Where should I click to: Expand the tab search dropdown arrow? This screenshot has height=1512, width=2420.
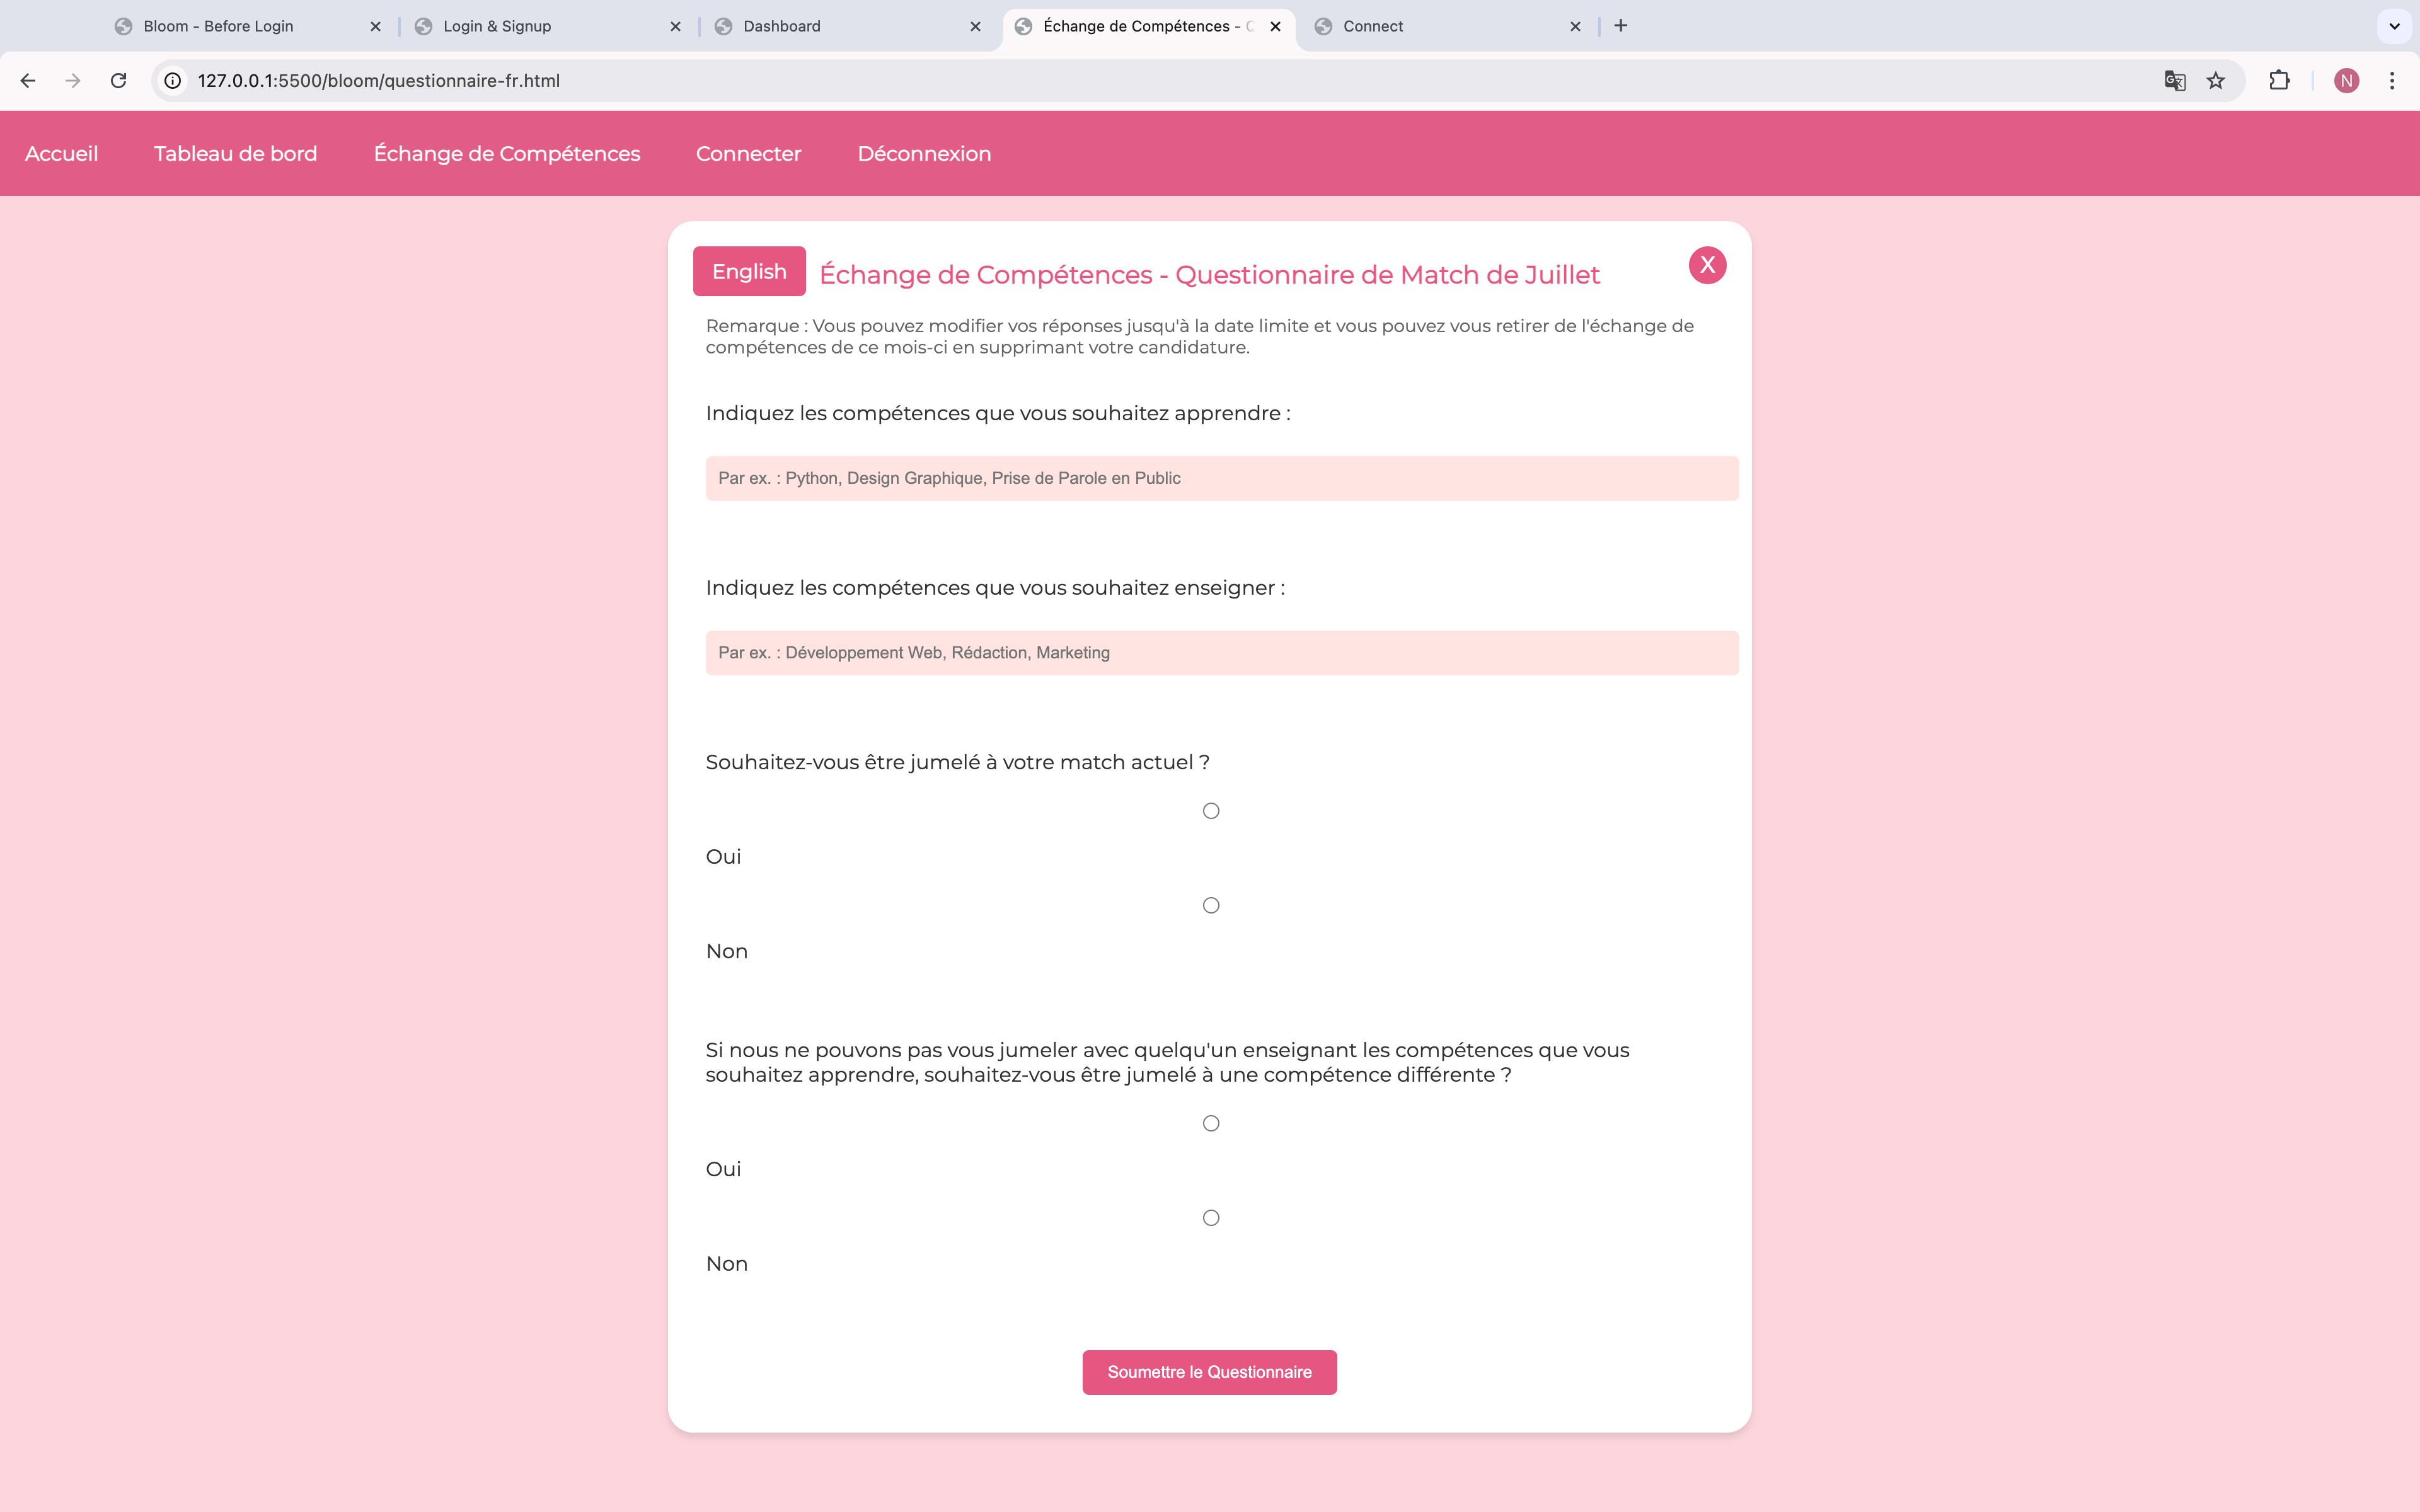coord(2394,26)
